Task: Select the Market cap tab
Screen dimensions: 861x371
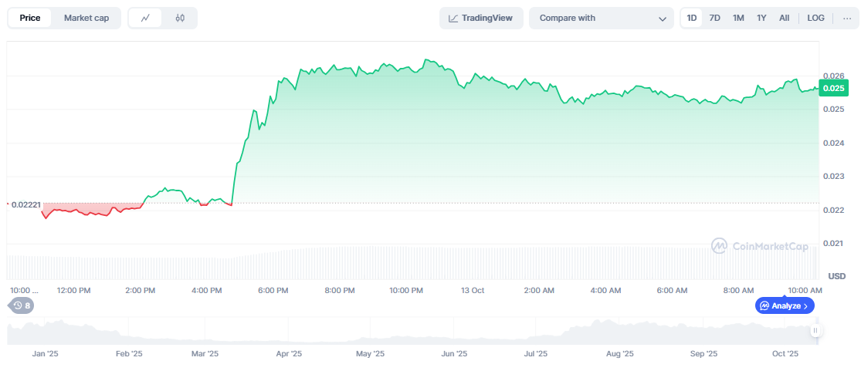Action: [86, 18]
